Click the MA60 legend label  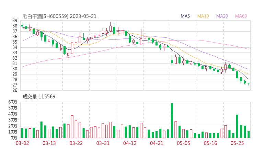[241, 16]
